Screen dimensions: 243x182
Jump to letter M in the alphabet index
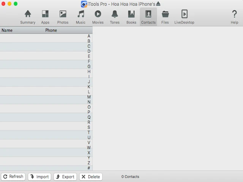(x=89, y=97)
